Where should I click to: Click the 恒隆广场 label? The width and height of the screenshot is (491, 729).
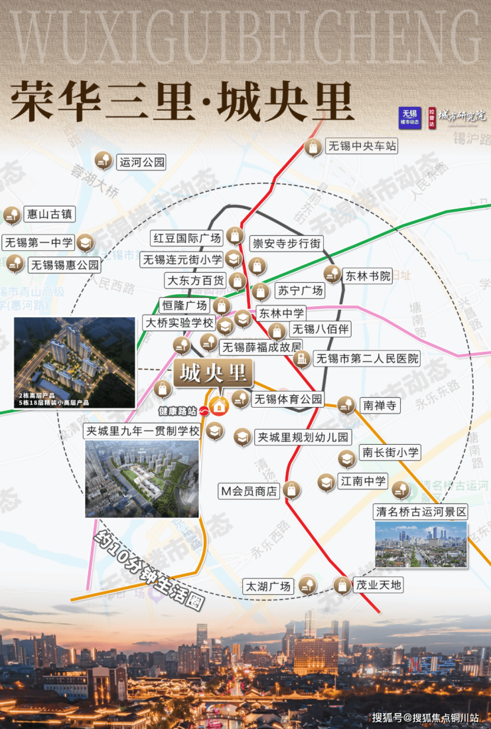[x=184, y=305]
